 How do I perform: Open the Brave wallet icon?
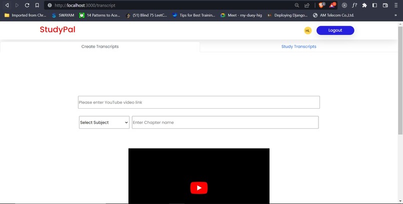(385, 5)
